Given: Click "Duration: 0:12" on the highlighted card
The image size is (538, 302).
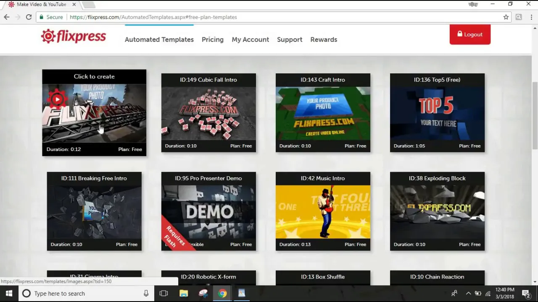Looking at the screenshot, I should (x=63, y=149).
